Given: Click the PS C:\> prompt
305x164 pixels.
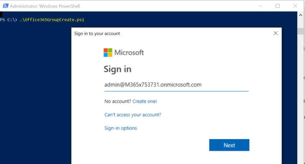Looking at the screenshot, I should 9,20.
